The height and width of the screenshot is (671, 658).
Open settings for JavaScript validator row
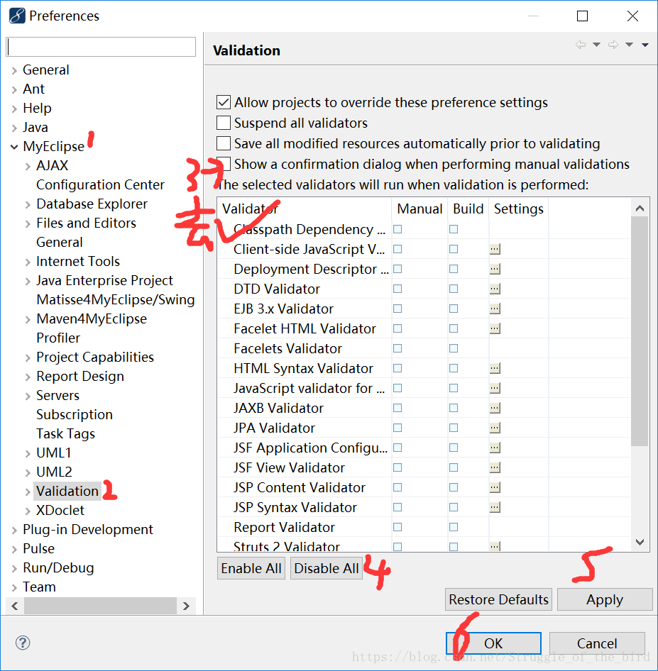point(495,388)
